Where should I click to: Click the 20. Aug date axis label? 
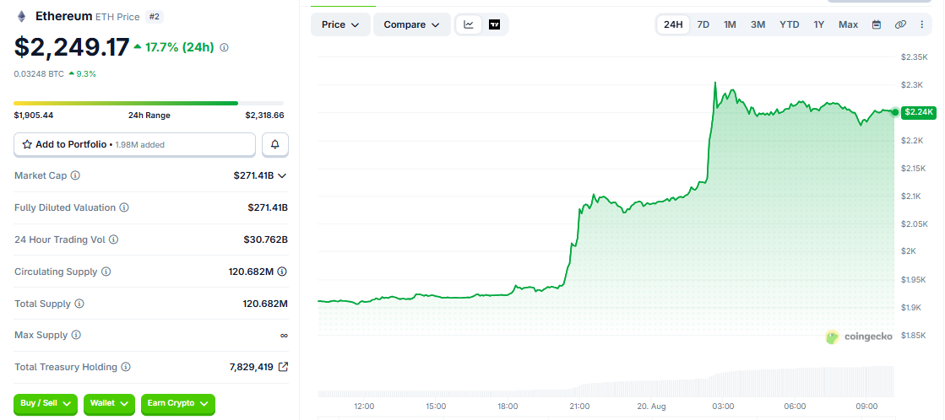pos(650,407)
